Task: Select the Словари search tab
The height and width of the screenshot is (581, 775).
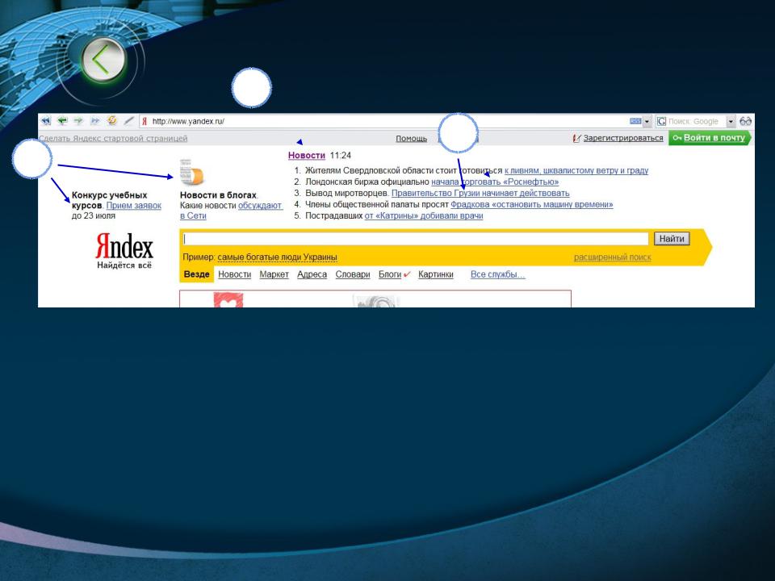Action: [353, 274]
